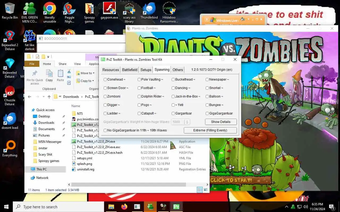The height and width of the screenshot is (212, 340).
Task: Show hidden system tray icons
Action: (287, 207)
